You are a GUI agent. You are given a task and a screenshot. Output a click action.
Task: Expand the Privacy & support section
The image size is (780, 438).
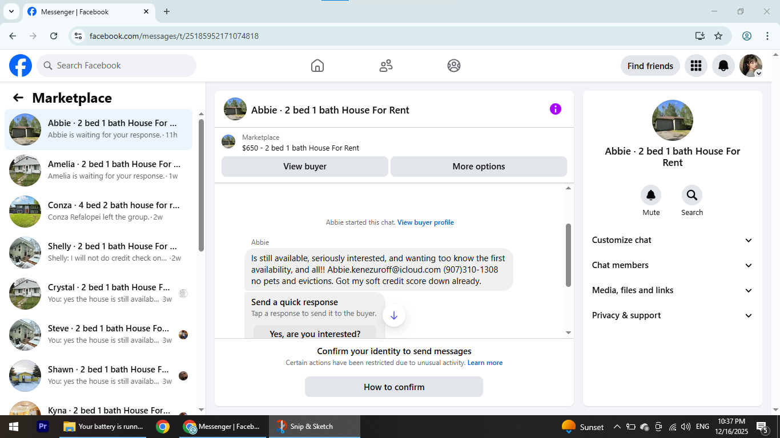coord(673,315)
